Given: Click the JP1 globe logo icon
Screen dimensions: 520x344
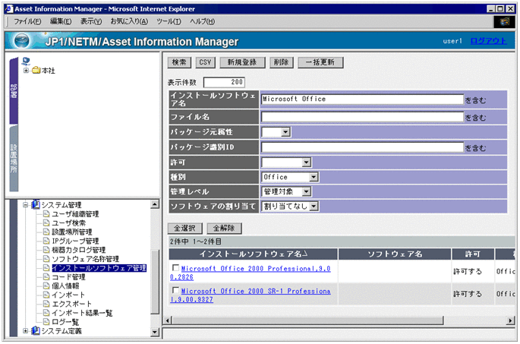Looking at the screenshot, I should (x=21, y=41).
